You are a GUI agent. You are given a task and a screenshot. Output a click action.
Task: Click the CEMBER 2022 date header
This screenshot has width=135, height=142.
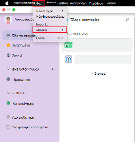click(78, 34)
